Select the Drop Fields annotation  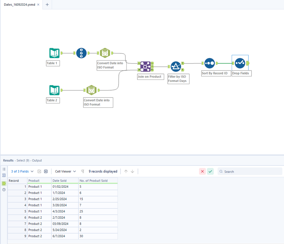tap(242, 73)
